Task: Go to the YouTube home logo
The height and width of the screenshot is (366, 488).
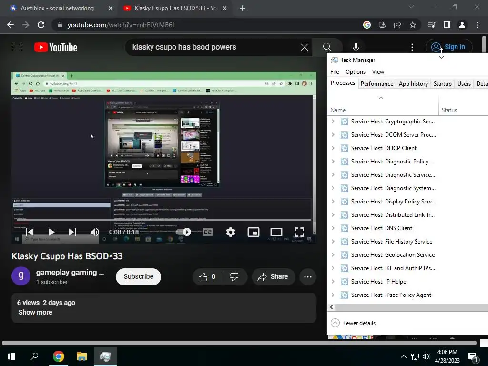Action: point(56,47)
